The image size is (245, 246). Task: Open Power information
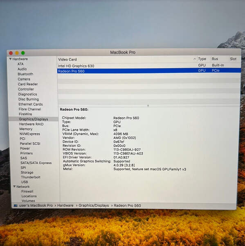coord(25,148)
